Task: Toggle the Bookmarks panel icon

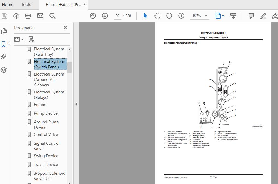Action: (4, 44)
